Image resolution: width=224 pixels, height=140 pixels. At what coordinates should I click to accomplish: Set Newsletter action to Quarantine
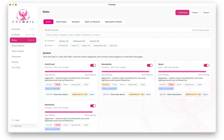tap(132, 85)
